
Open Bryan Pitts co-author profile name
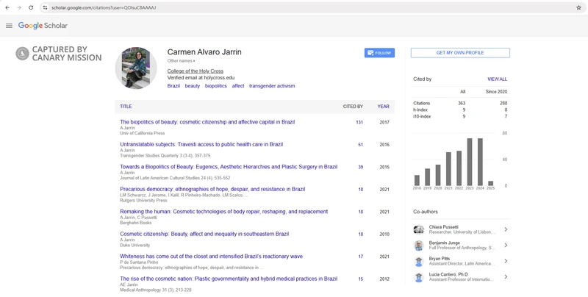(x=438, y=259)
